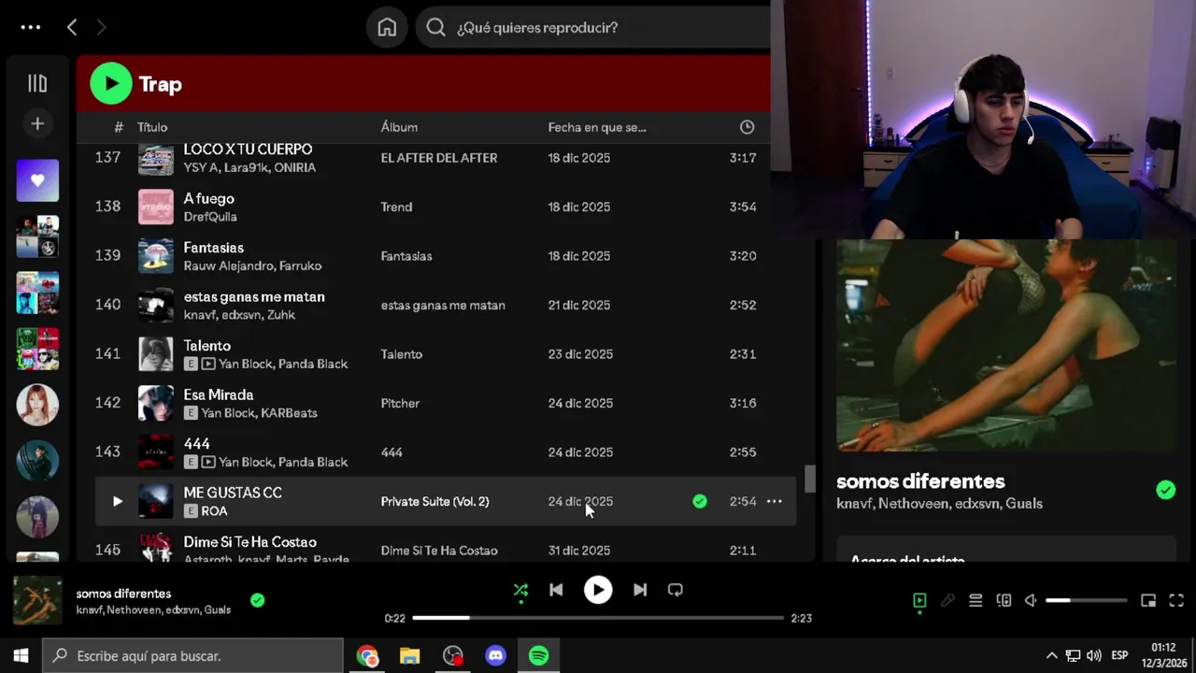Toggle repeat mode
The height and width of the screenshot is (673, 1196).
[676, 590]
